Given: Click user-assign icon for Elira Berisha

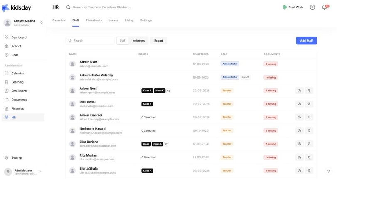Looking at the screenshot, I should pos(300,144).
